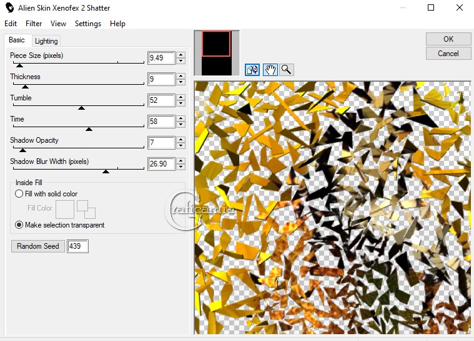Adjust the Tumble slider handle
Screen dimensions: 474x341
pyautogui.click(x=81, y=108)
